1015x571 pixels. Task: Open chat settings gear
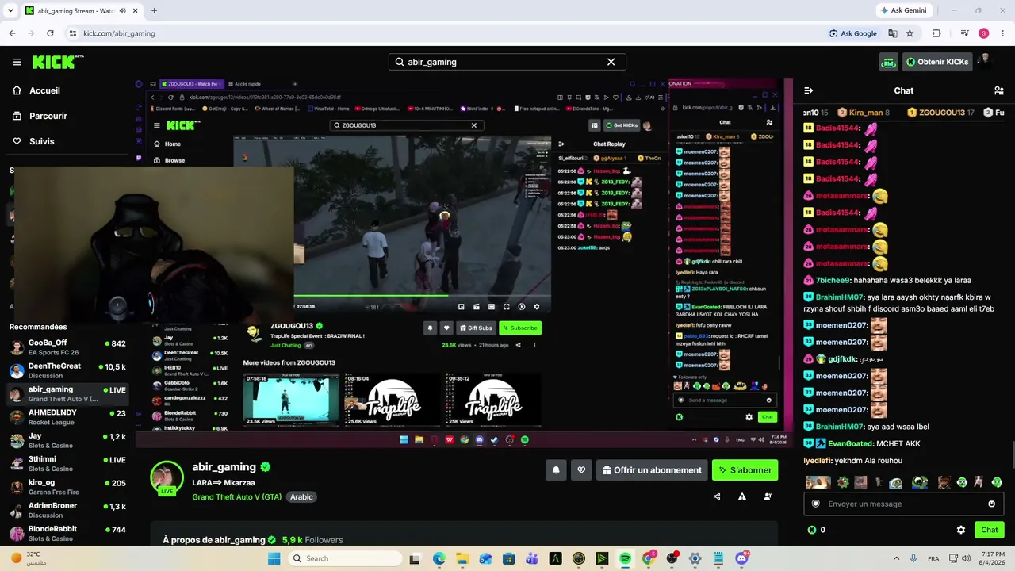point(961,530)
